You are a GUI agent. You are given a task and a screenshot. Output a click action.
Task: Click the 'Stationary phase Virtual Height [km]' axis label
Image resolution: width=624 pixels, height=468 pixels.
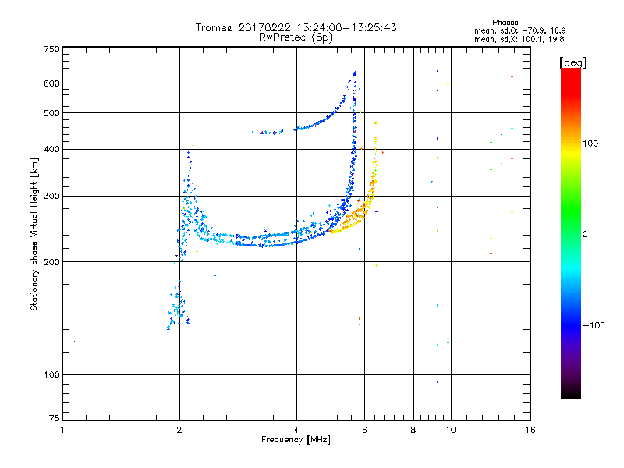34,234
